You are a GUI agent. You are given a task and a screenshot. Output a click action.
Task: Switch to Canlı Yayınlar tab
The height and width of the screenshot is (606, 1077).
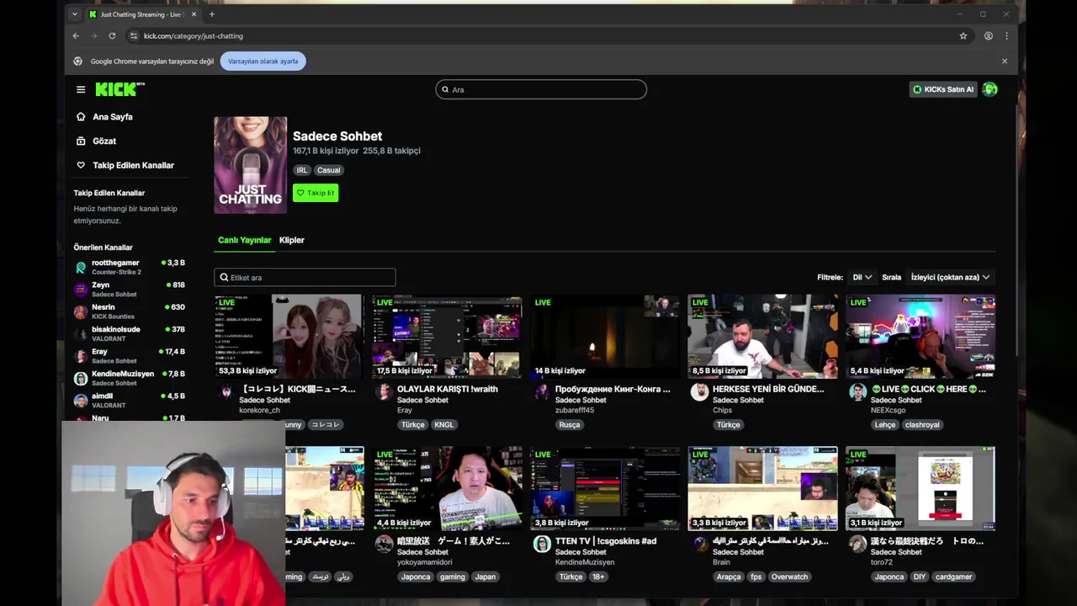pyautogui.click(x=244, y=240)
